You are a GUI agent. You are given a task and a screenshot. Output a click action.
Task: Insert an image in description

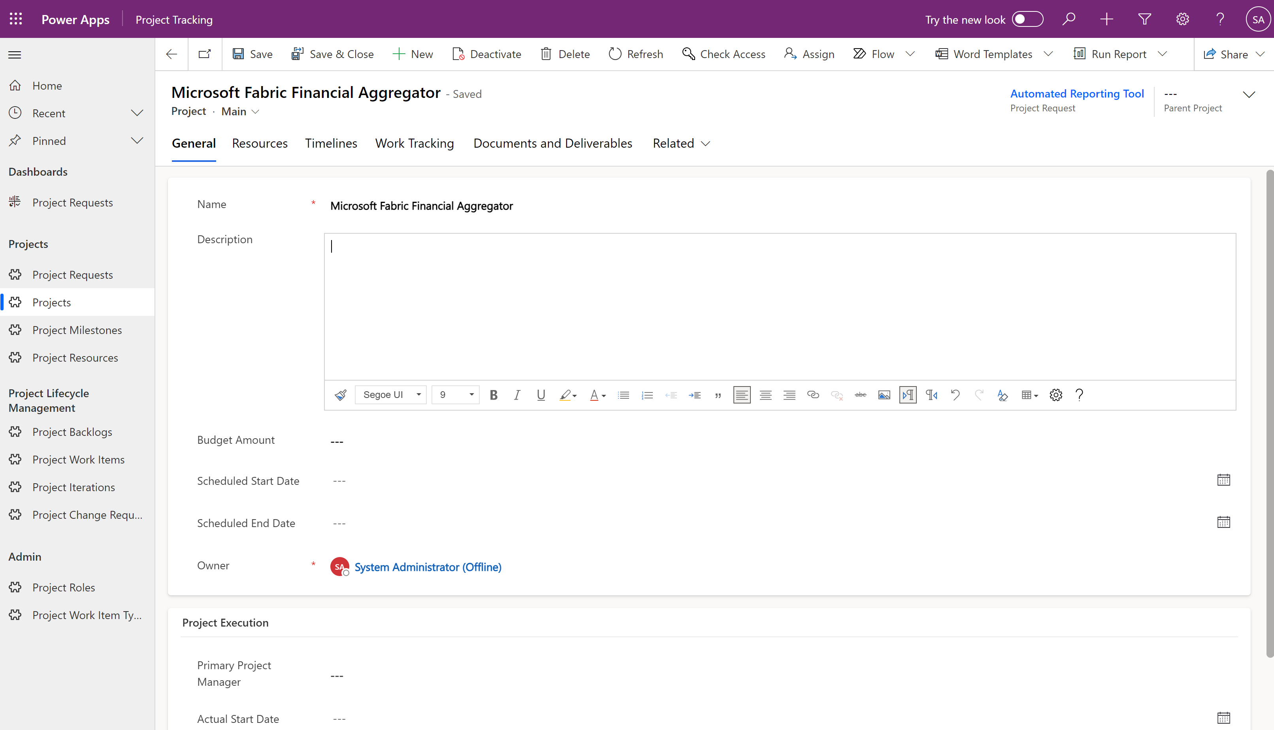point(884,395)
